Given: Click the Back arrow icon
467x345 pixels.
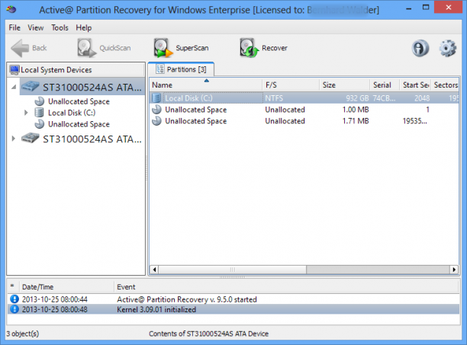Looking at the screenshot, I should 20,48.
